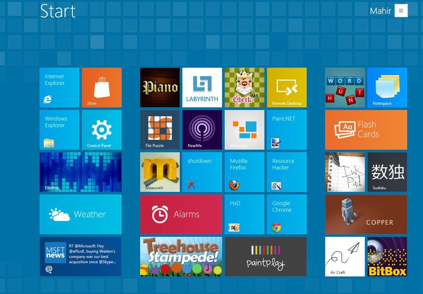The height and width of the screenshot is (294, 423).
Task: Launch the BitBox tile
Action: click(388, 256)
